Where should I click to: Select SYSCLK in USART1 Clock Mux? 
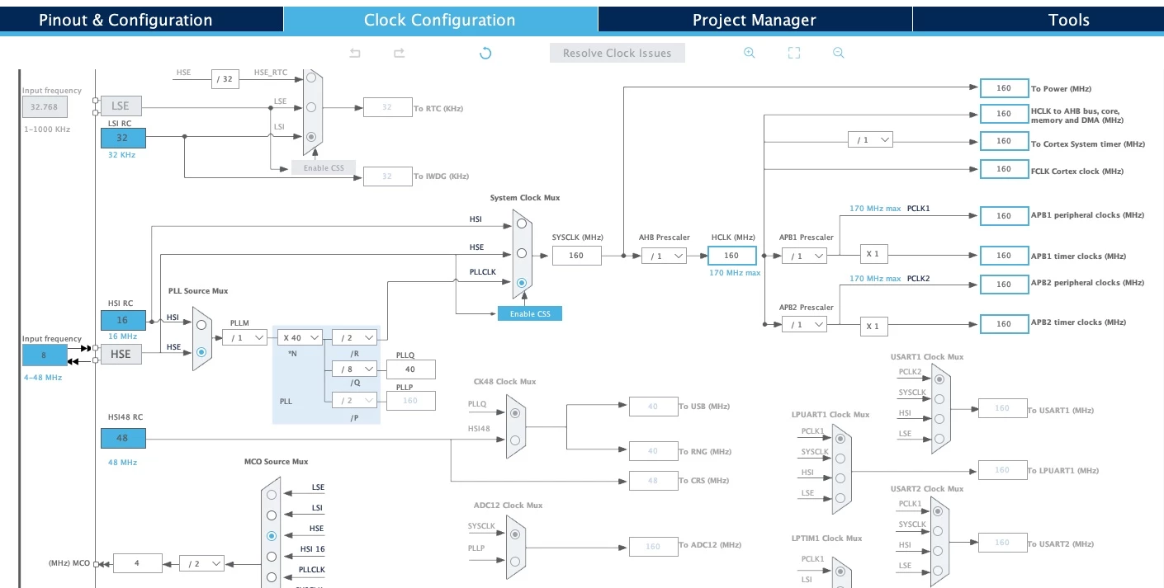[x=939, y=398]
